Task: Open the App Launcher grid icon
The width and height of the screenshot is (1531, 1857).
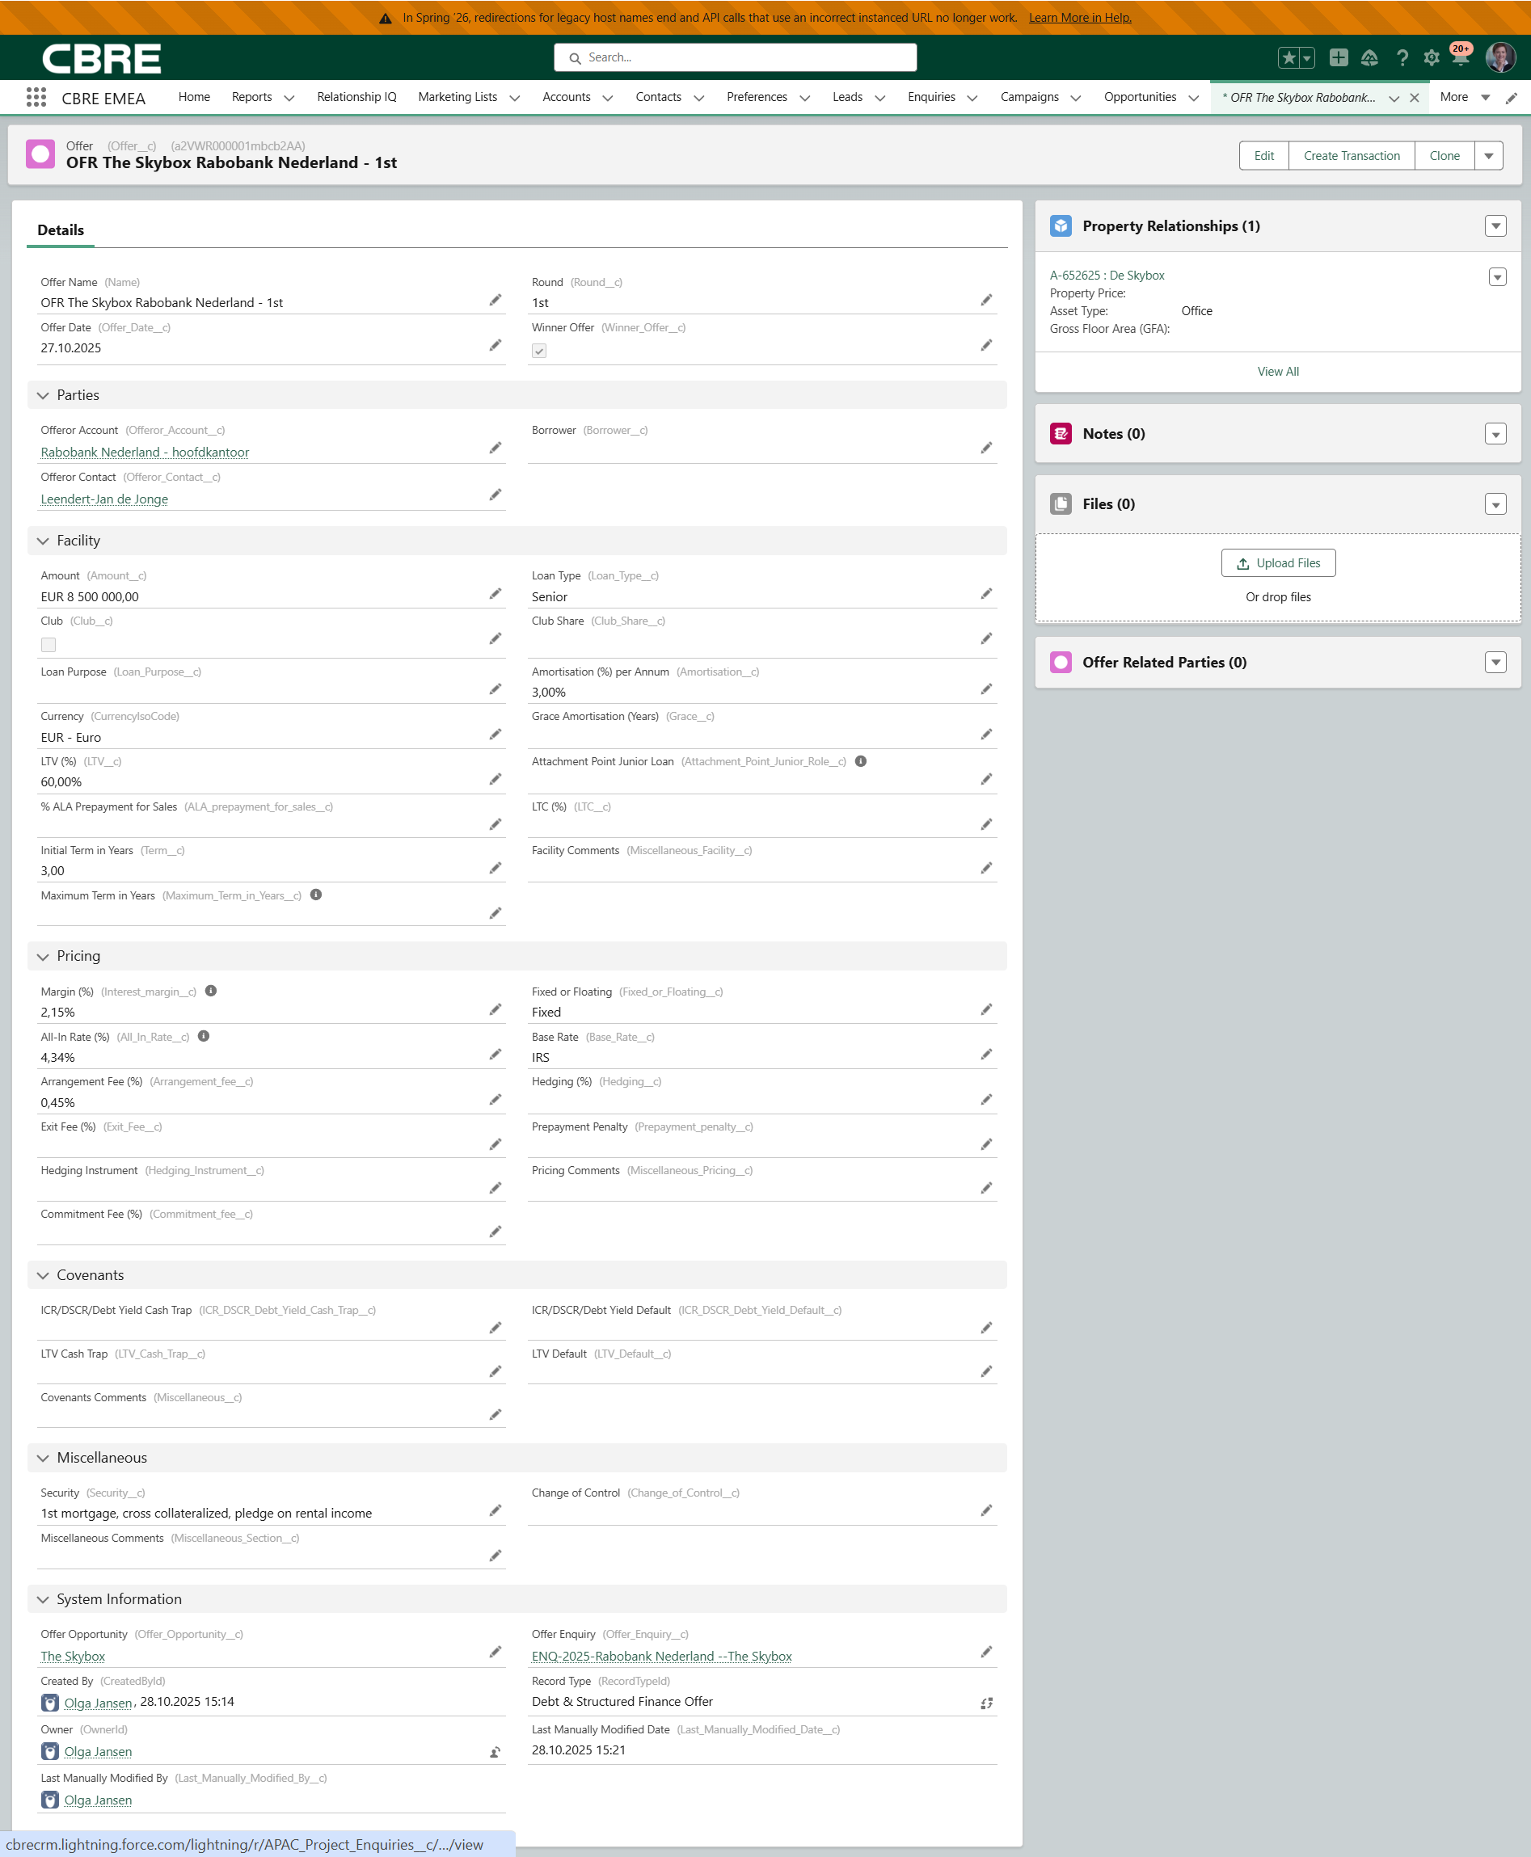Action: click(36, 97)
